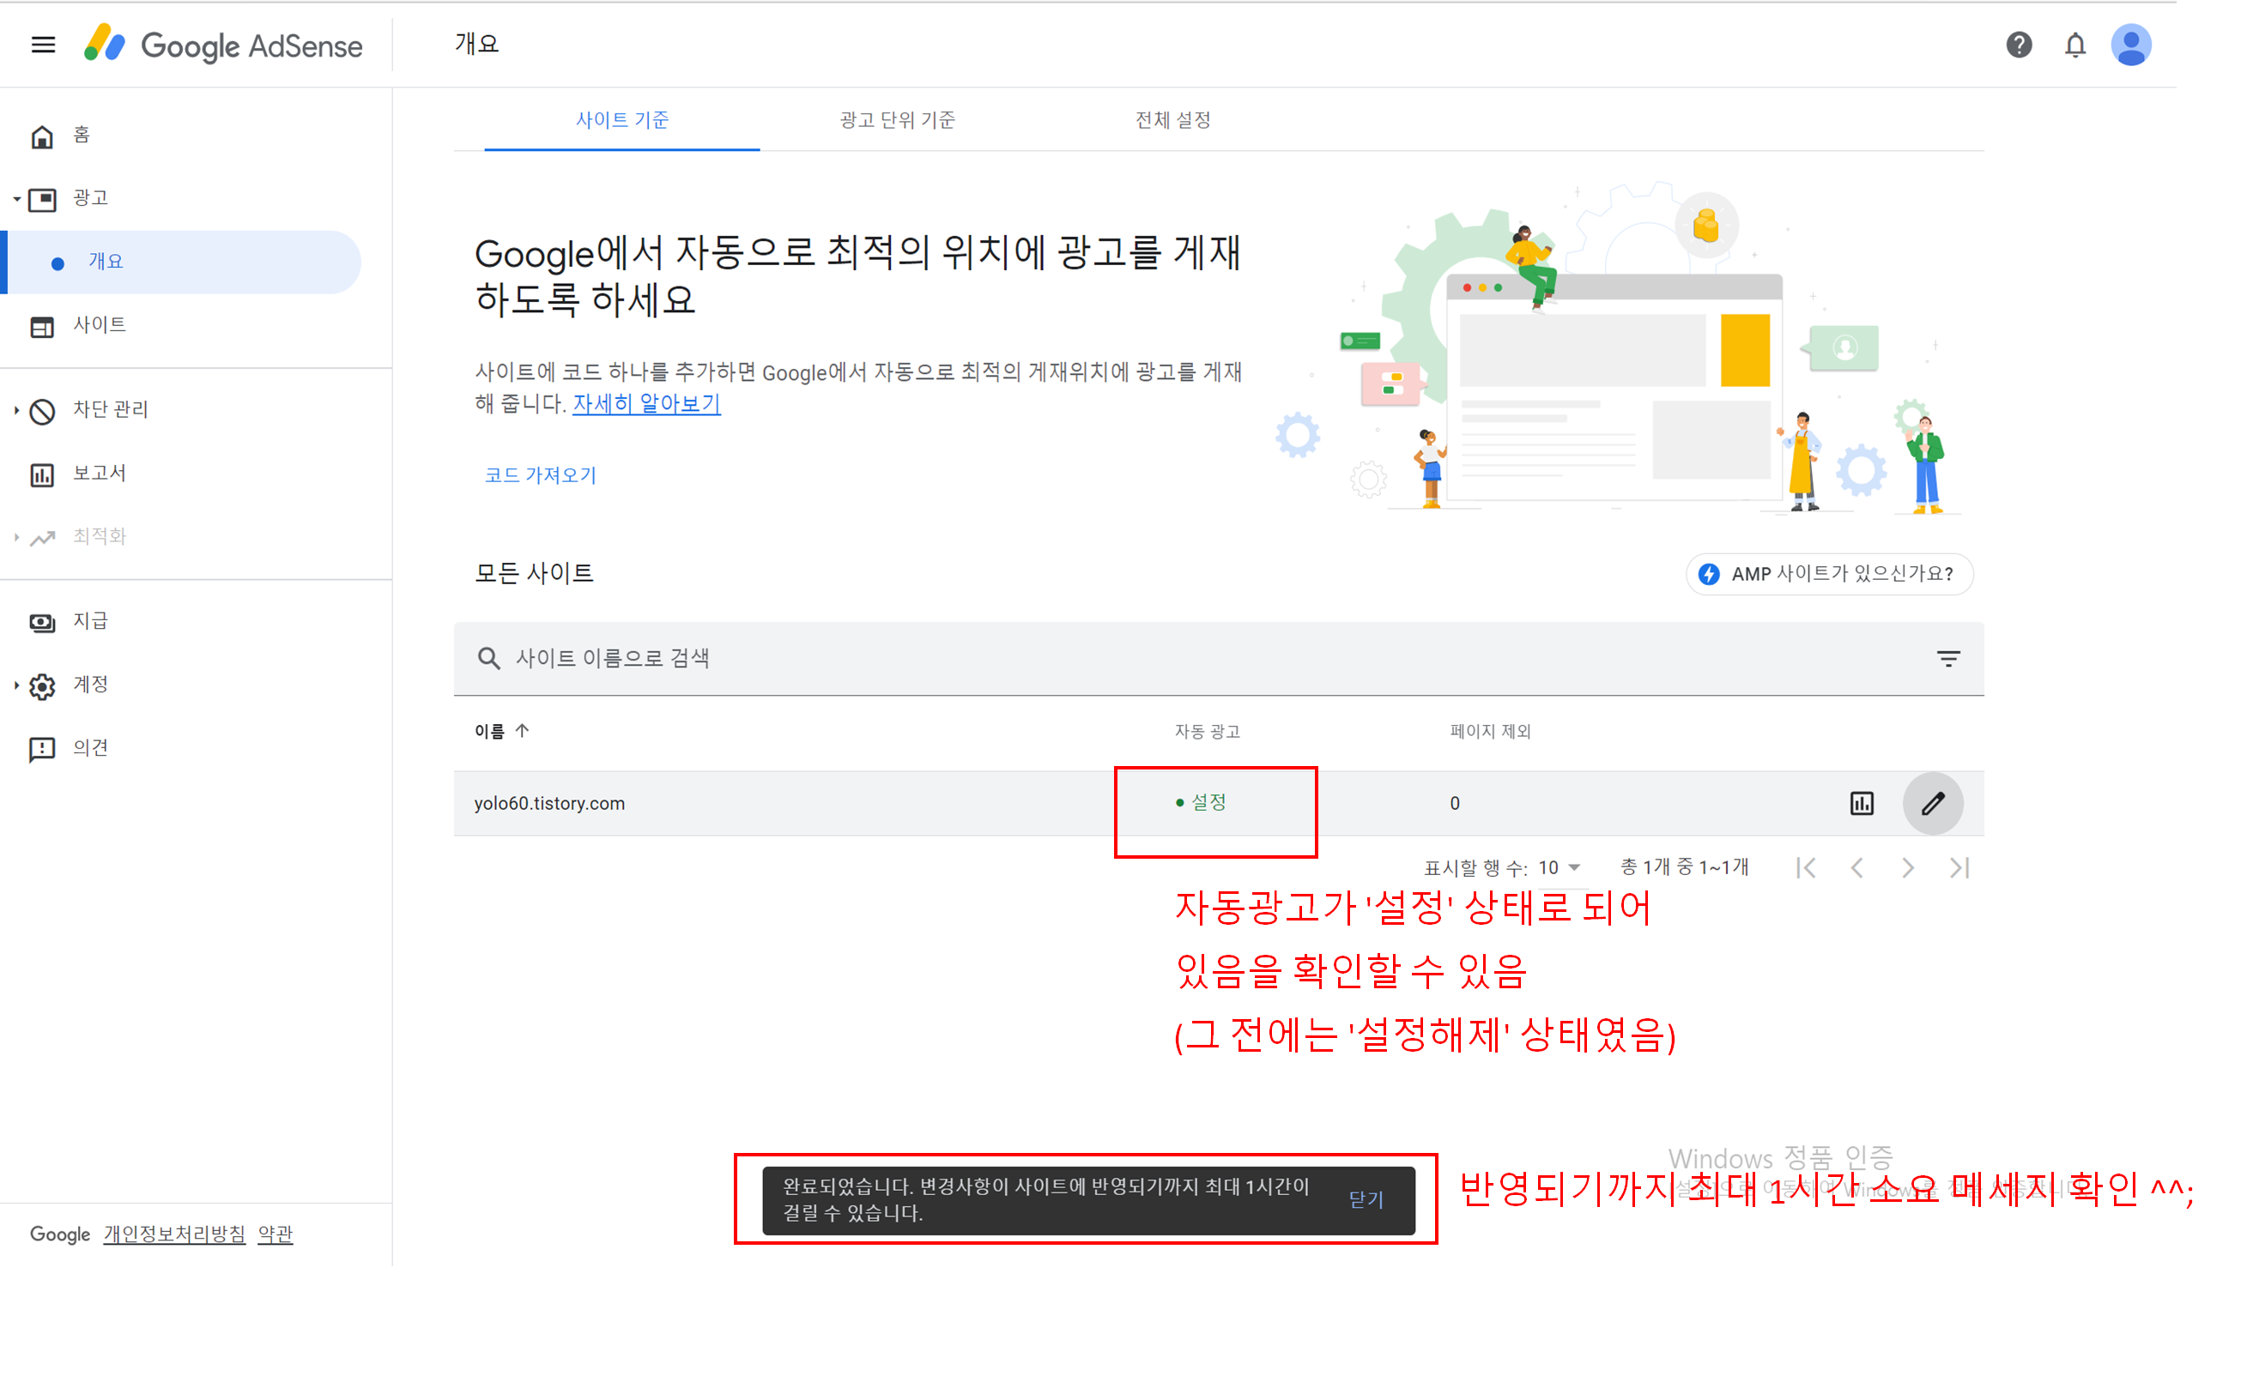This screenshot has width=2253, height=1376.
Task: Open the 약관 footer link
Action: (x=276, y=1234)
